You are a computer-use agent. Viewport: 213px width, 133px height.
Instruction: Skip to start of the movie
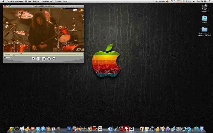(33, 59)
